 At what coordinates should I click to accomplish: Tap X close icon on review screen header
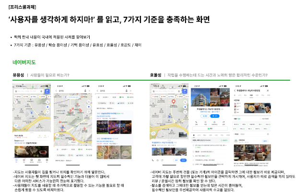(268, 91)
